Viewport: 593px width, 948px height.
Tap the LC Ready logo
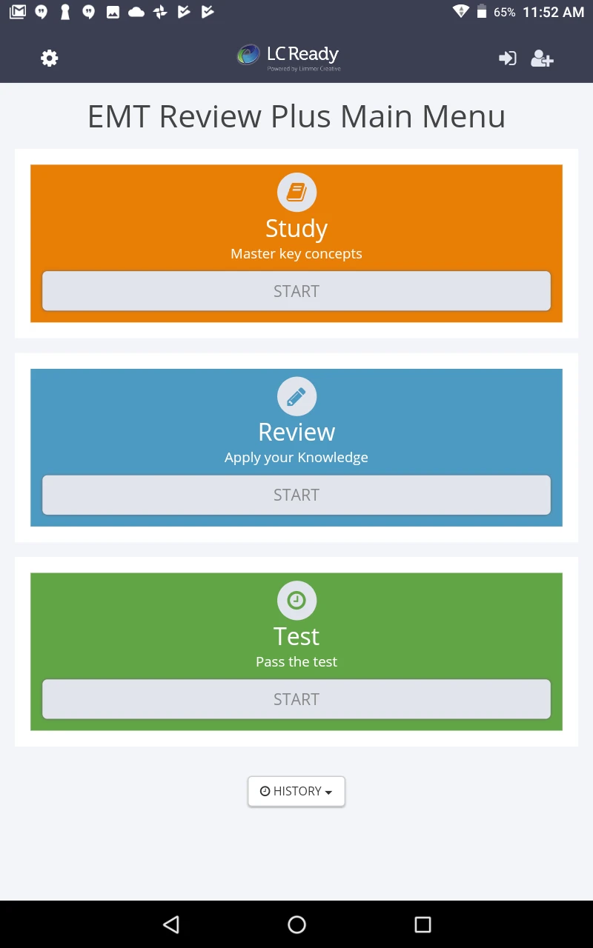point(288,56)
